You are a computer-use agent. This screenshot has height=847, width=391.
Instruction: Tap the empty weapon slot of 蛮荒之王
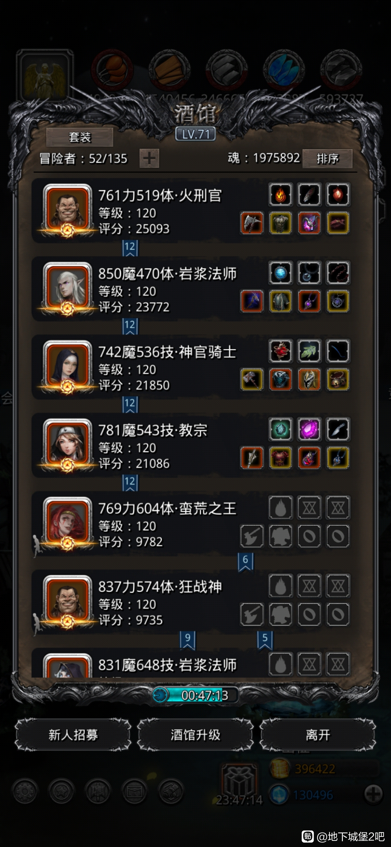(x=252, y=536)
